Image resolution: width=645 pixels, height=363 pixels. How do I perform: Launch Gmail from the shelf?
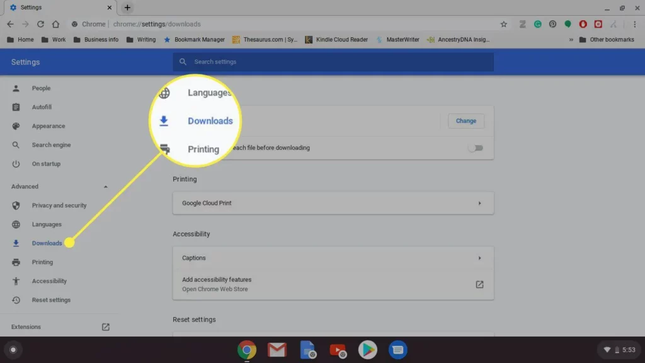(x=277, y=350)
